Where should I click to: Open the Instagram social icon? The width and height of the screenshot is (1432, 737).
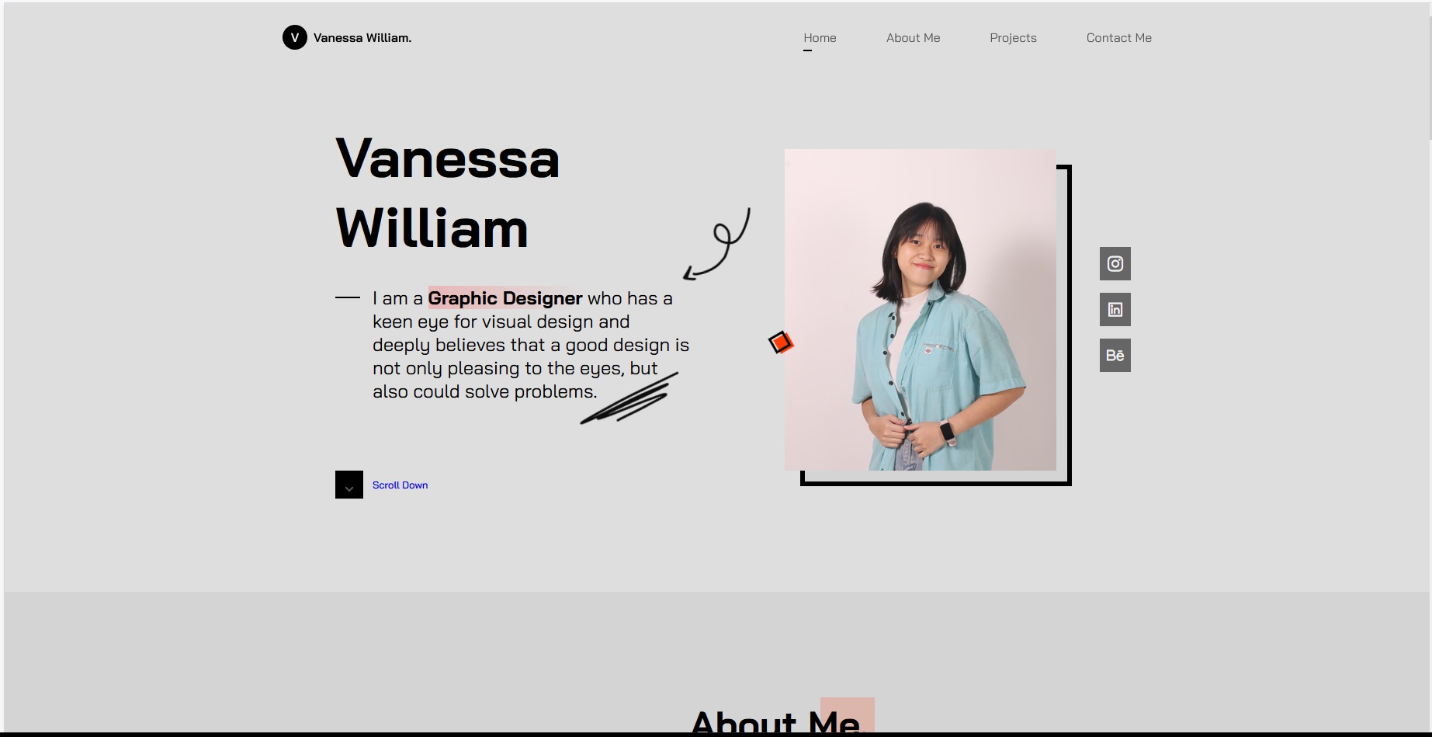point(1115,263)
